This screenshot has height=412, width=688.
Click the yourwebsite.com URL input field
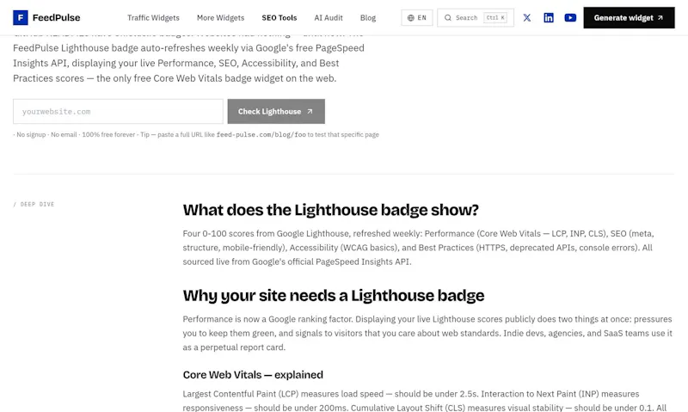pyautogui.click(x=118, y=112)
